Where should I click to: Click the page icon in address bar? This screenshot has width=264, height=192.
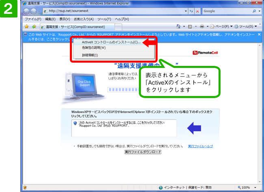(x=45, y=11)
